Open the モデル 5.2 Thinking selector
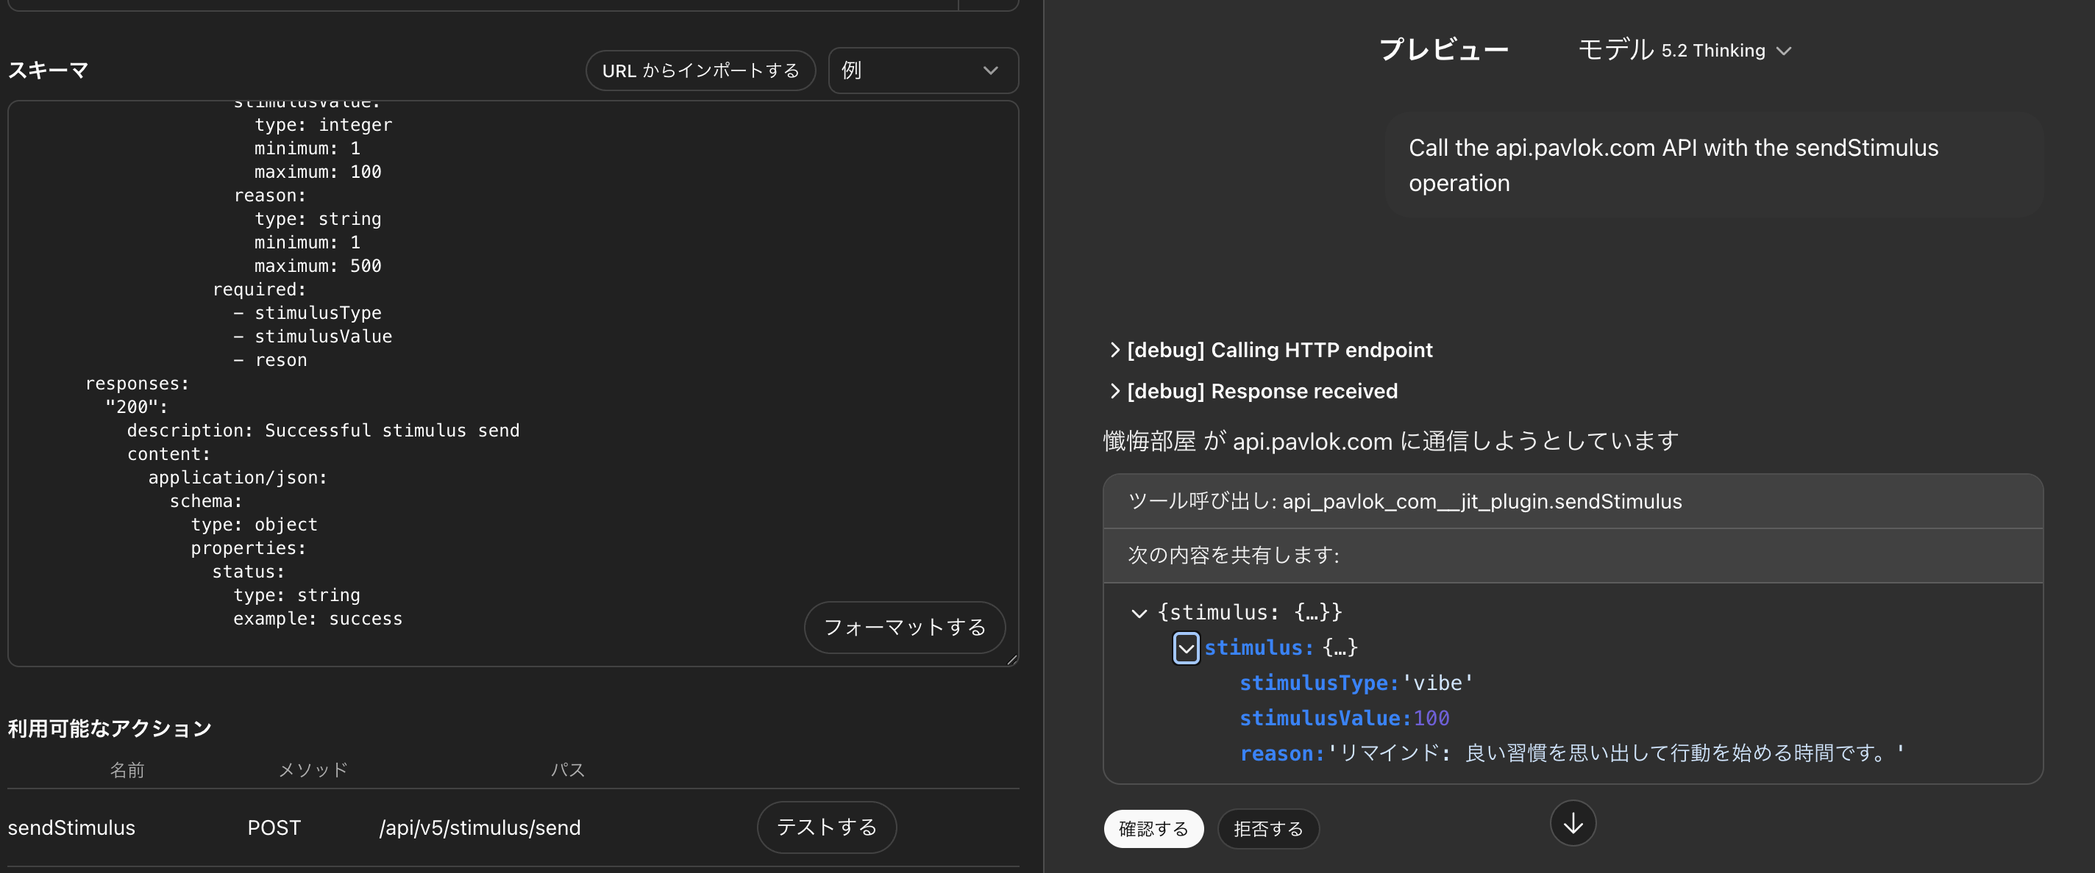Screen dimensions: 2095x873 click(x=1685, y=51)
